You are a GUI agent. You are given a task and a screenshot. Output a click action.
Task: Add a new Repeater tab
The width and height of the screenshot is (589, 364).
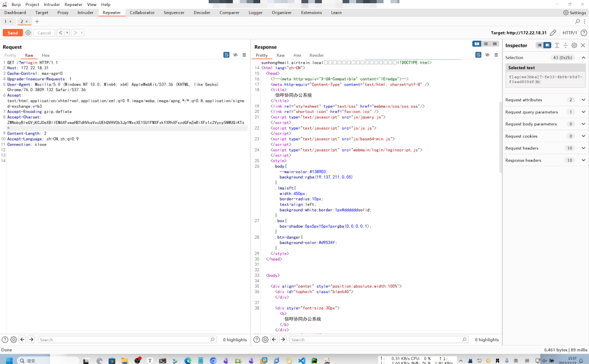[x=37, y=21]
